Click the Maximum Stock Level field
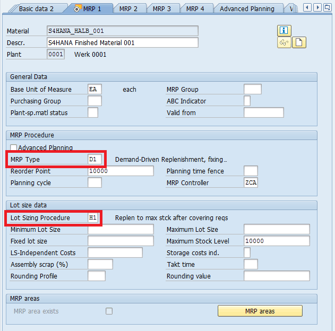Screen dimensions: 335x331 (276, 241)
